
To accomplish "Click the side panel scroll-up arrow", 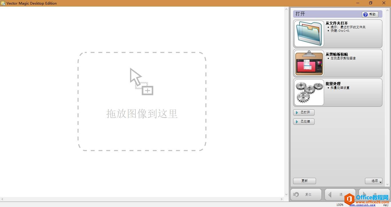I will [x=388, y=10].
